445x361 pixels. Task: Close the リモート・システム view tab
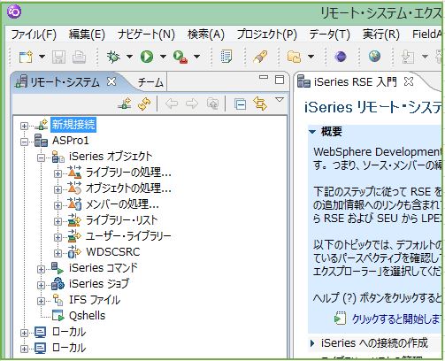tap(111, 81)
